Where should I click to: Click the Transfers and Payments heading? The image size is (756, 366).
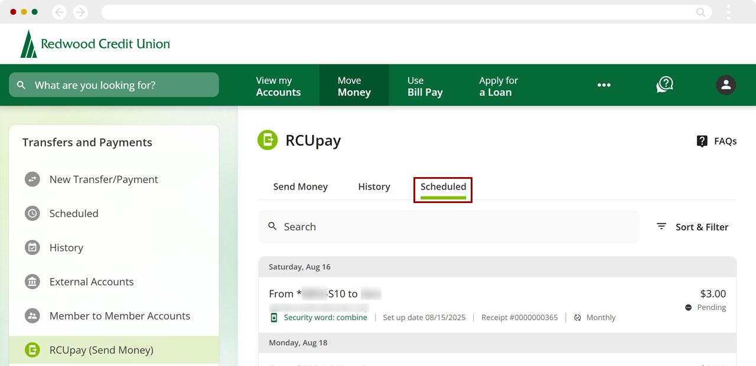87,142
